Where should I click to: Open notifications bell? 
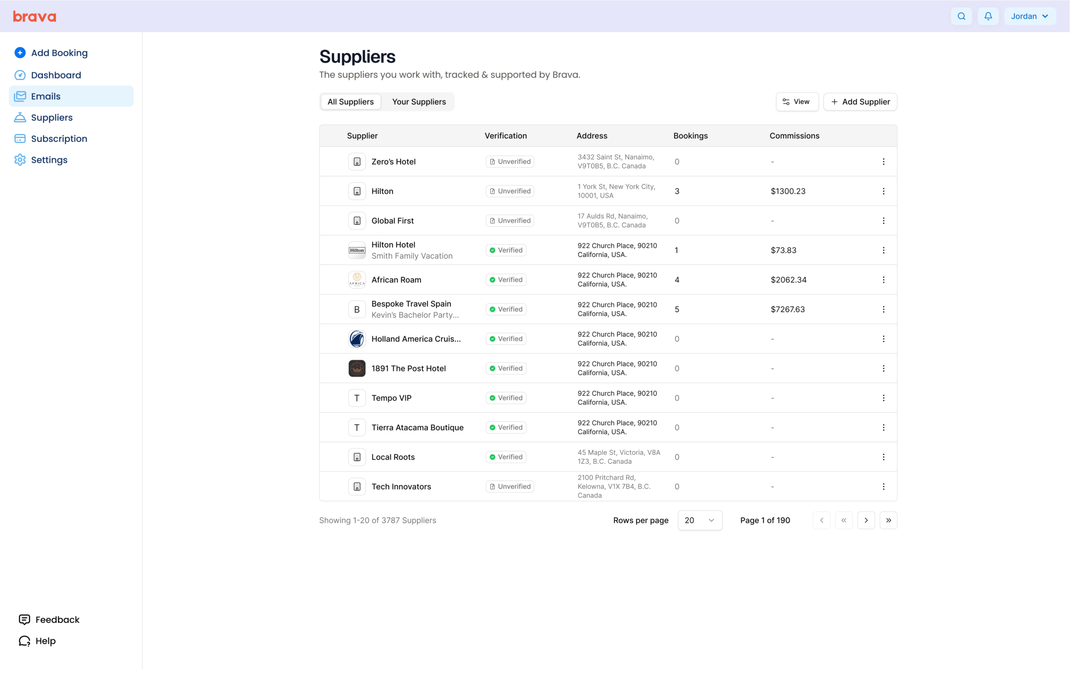988,16
